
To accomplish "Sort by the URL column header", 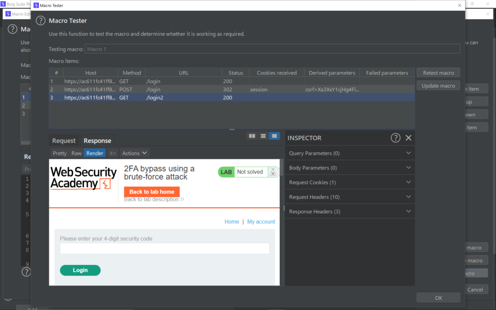I will point(184,73).
